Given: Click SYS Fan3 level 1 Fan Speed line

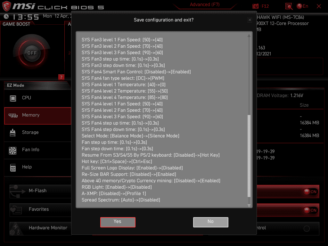Looking at the screenshot, I should click(122, 40).
